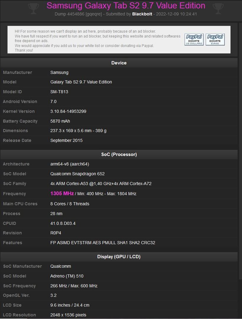Click the SoC Manufacturer value 'Qualcomm'
This screenshot has height=319, width=242.
click(61, 266)
